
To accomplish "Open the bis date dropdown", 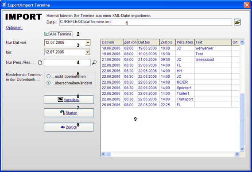I will tap(88, 52).
